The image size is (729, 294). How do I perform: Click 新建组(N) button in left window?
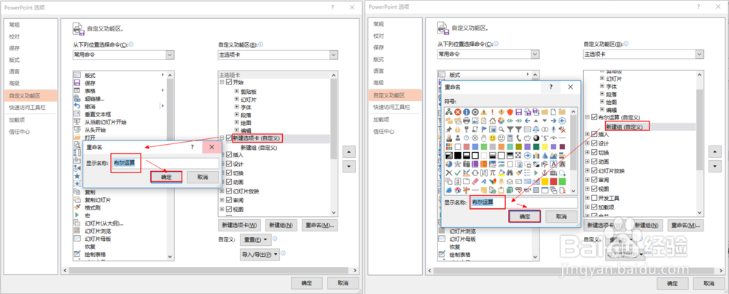[x=281, y=225]
